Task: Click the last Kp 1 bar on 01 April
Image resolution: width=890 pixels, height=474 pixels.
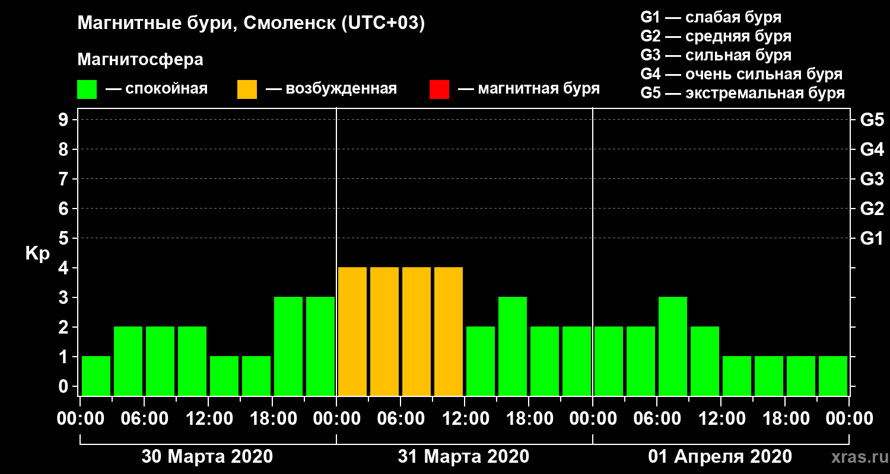Action: 833,376
